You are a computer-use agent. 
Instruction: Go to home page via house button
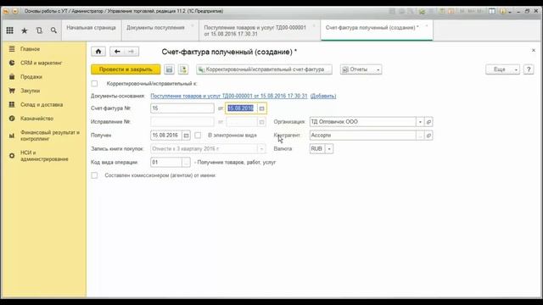(x=98, y=52)
